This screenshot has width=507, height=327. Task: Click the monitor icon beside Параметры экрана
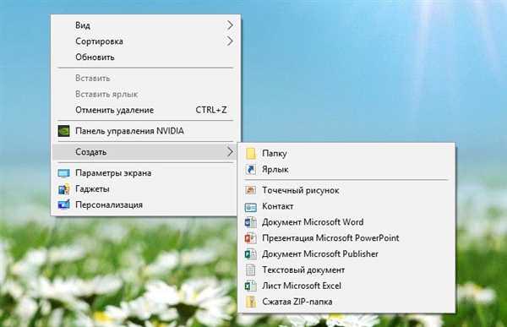click(63, 173)
